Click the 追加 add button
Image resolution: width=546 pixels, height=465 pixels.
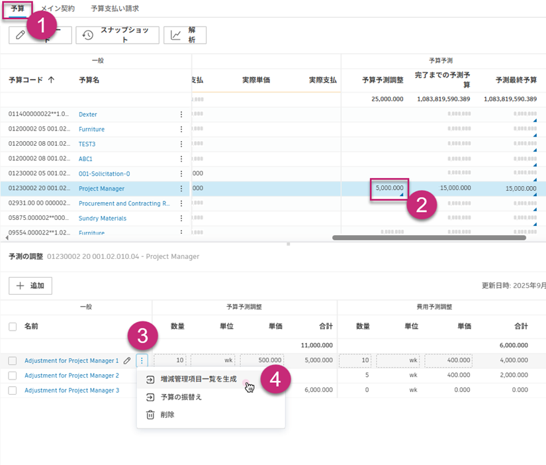point(30,286)
